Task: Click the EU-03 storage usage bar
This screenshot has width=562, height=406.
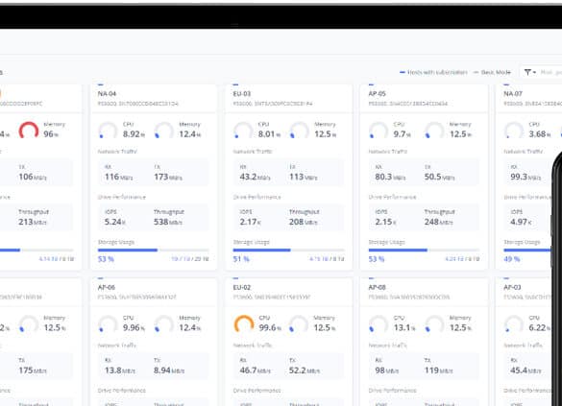Action: [x=288, y=250]
